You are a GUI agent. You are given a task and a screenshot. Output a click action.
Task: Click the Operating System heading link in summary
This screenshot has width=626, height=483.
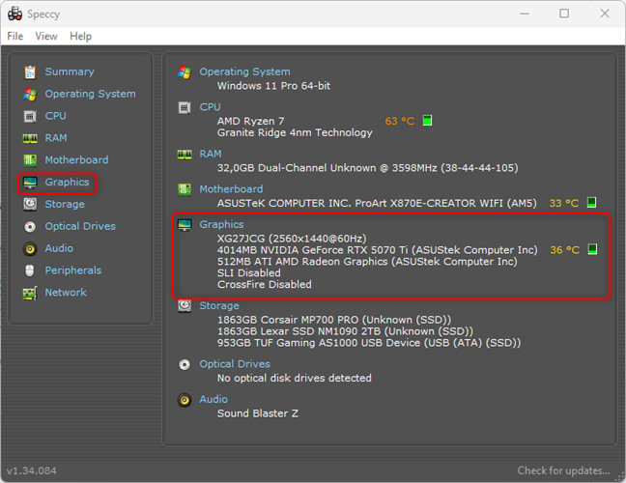click(244, 71)
